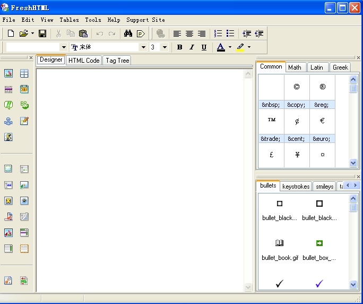Toggle bold formatting
This screenshot has width=363, height=304.
click(179, 47)
